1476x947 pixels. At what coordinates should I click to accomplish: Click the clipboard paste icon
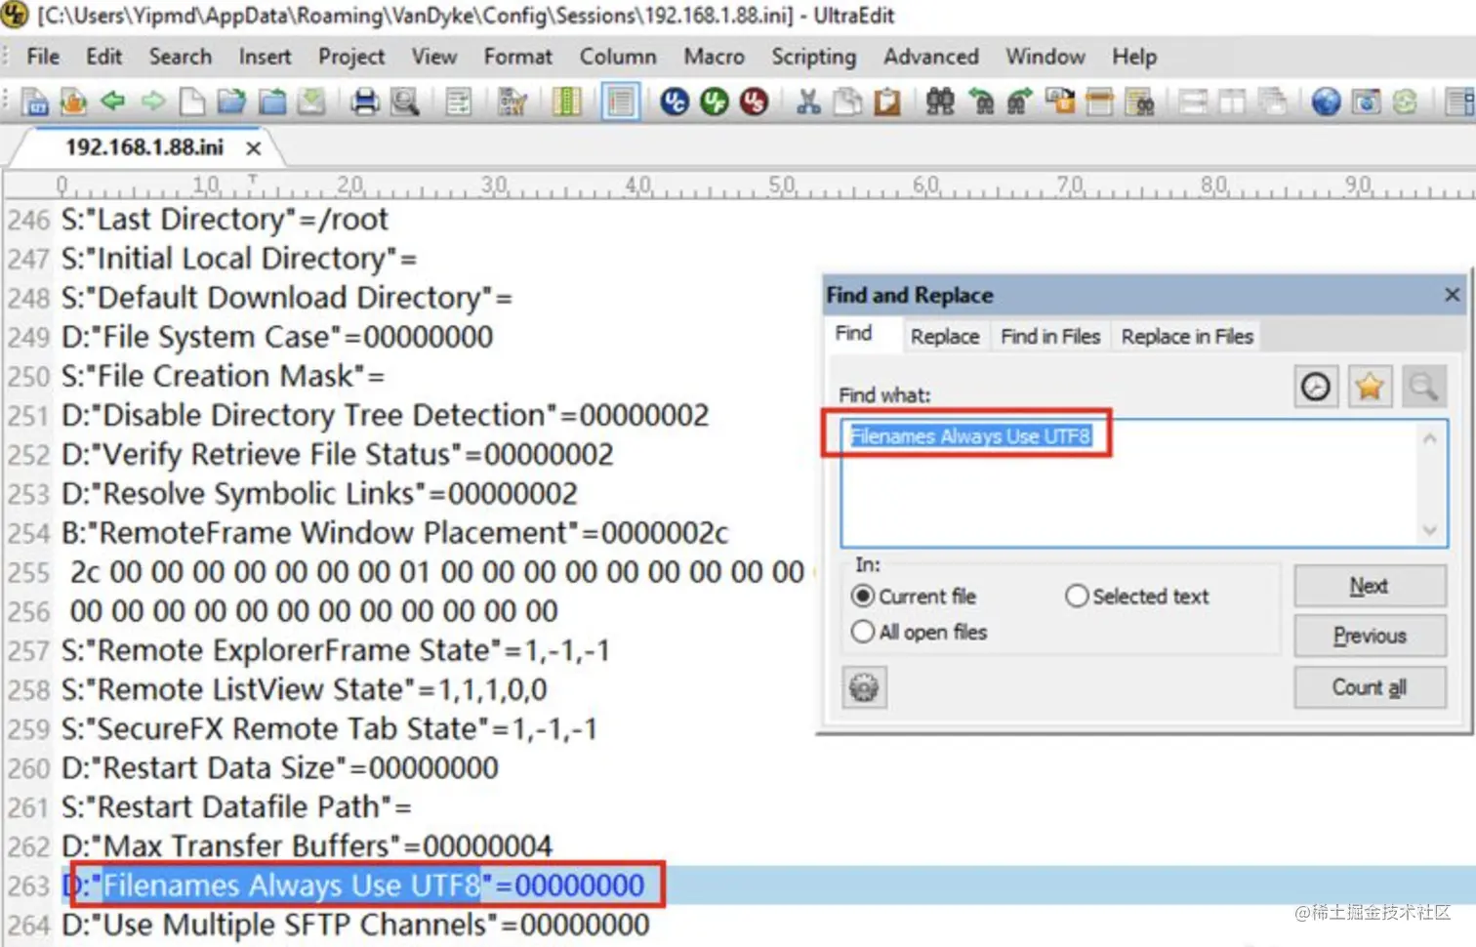886,101
